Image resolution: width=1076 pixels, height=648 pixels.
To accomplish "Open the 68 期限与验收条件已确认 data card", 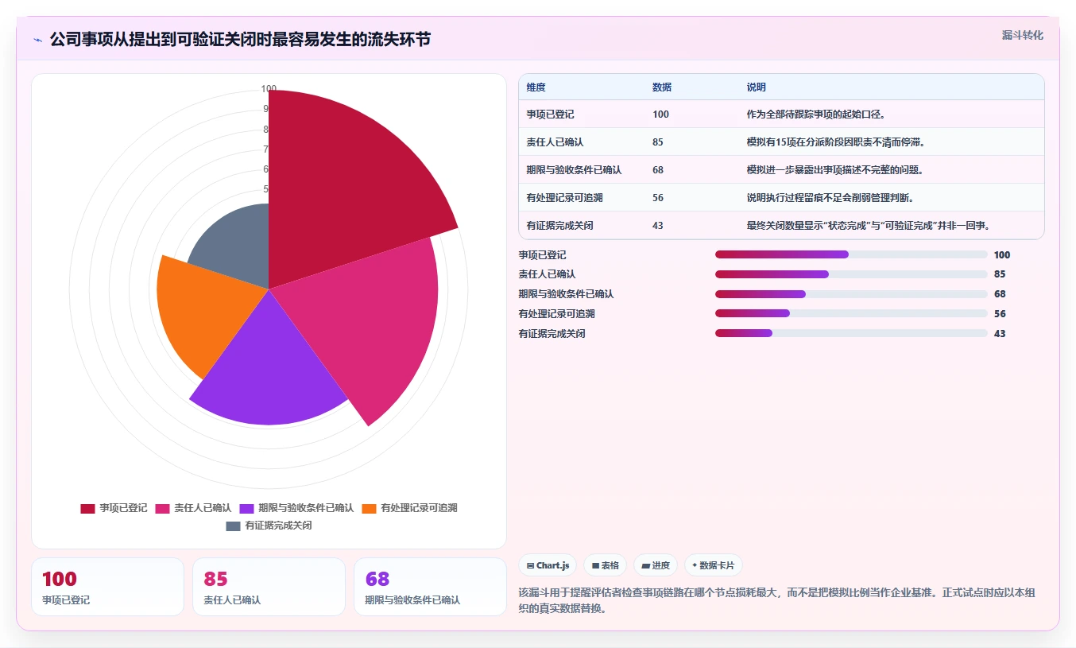I will pyautogui.click(x=430, y=587).
